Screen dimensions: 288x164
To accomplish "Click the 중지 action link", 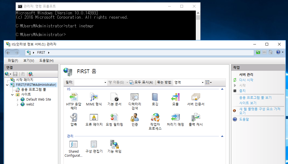I will coord(242,91).
